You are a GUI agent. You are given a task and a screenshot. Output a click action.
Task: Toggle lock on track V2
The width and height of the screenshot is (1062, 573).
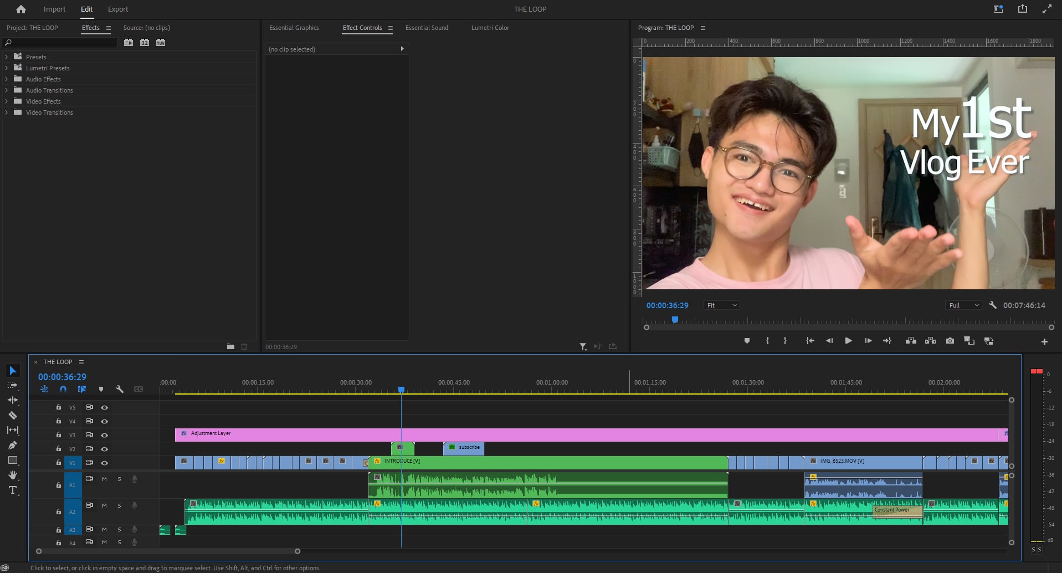(59, 449)
